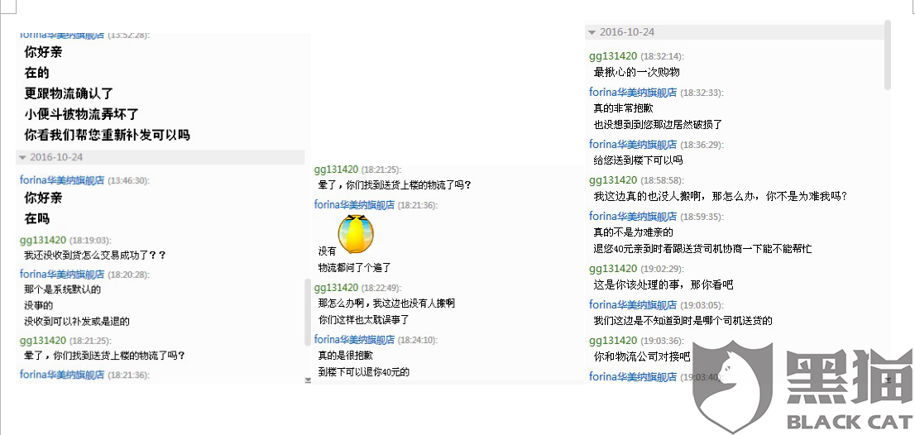The height and width of the screenshot is (435, 915).
Task: Select the message 小便斗被物流弄坏了
Action: click(81, 114)
